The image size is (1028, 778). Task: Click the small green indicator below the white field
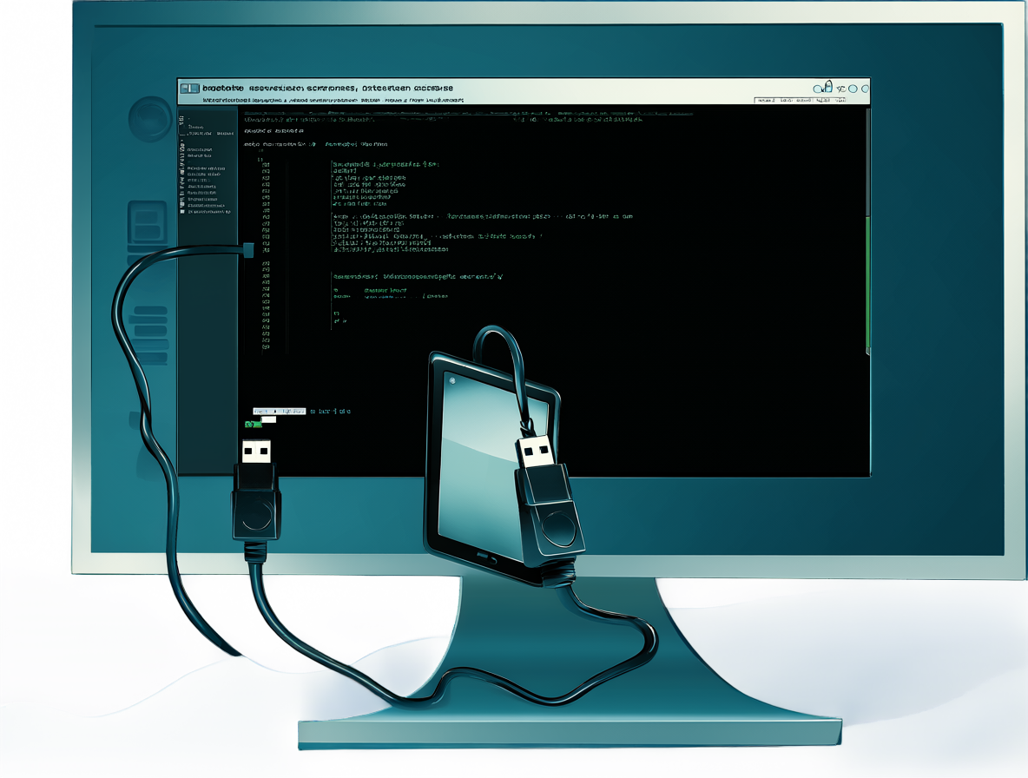[253, 425]
